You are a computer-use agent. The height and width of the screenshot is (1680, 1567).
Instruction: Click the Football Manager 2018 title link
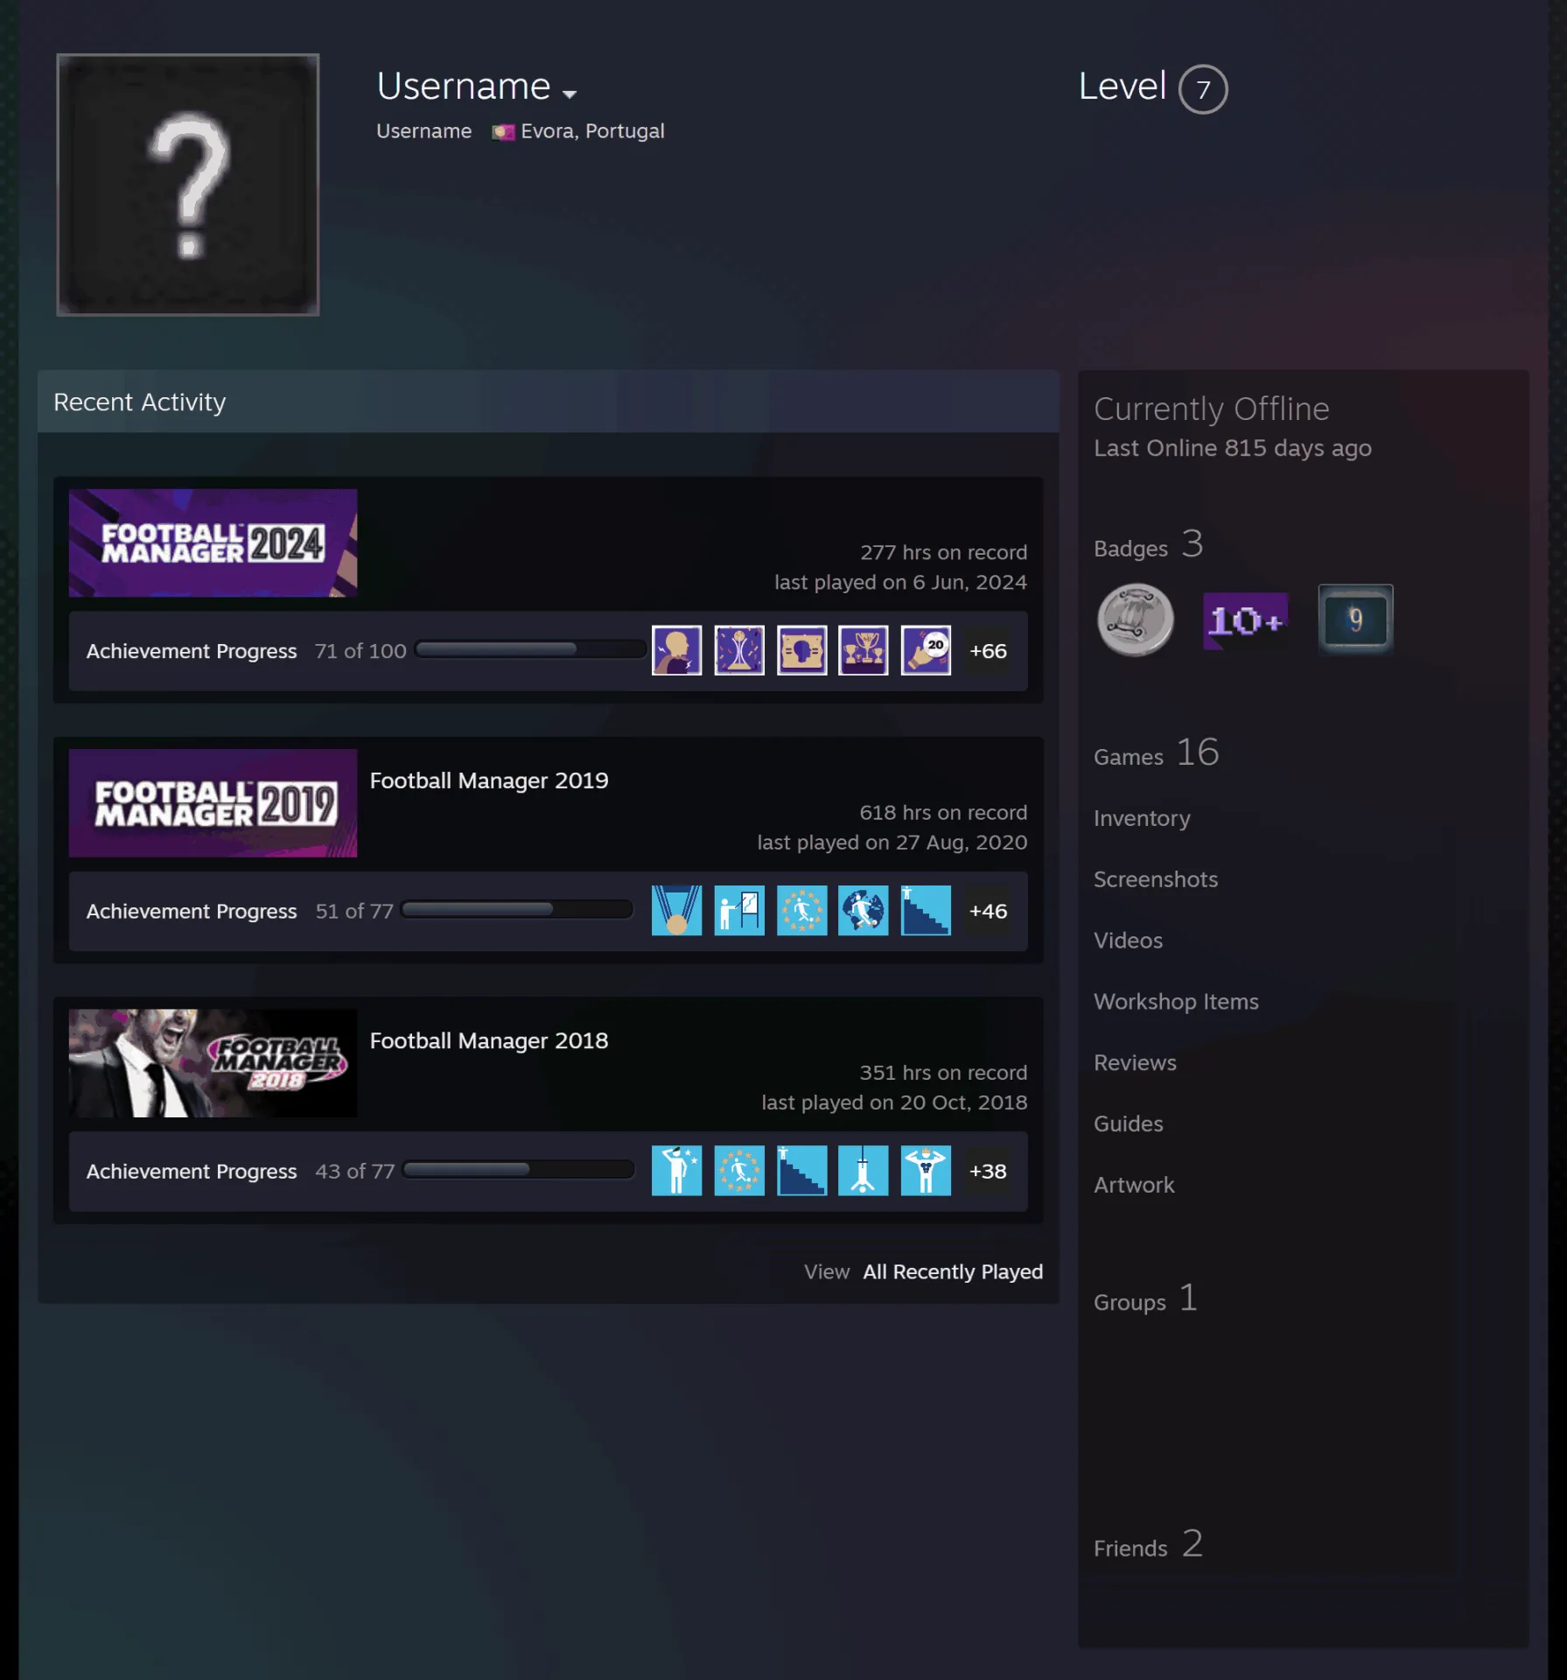point(489,1039)
